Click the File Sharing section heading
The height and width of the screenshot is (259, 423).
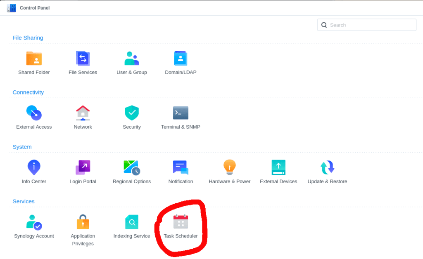[28, 38]
